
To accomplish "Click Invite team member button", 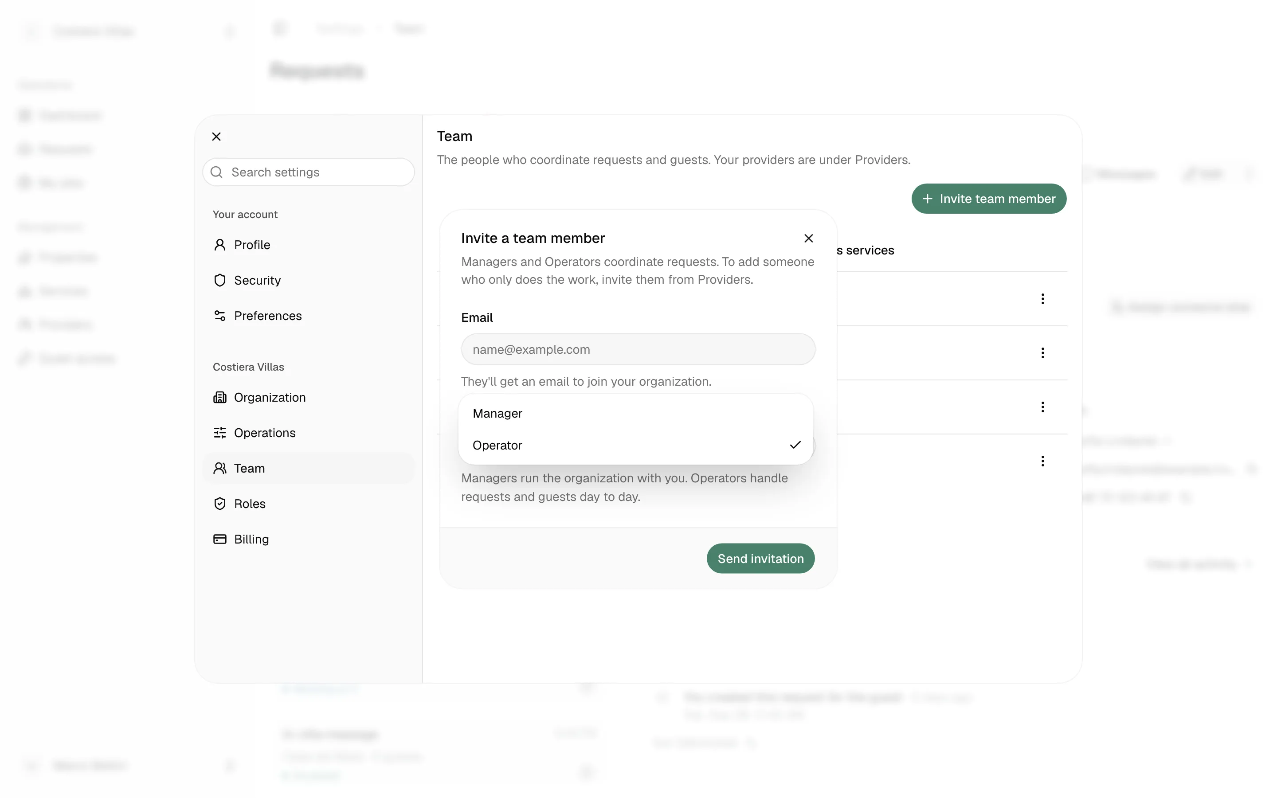I will pyautogui.click(x=989, y=199).
